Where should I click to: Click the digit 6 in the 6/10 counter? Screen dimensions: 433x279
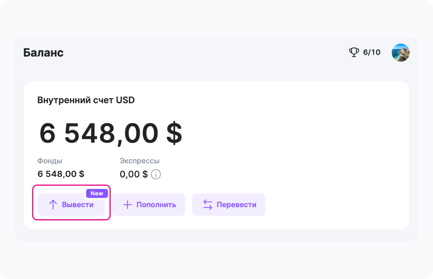(366, 52)
